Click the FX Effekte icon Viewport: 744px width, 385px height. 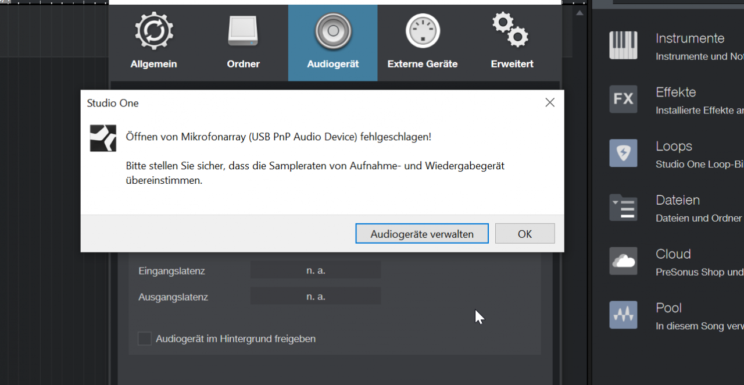[623, 99]
